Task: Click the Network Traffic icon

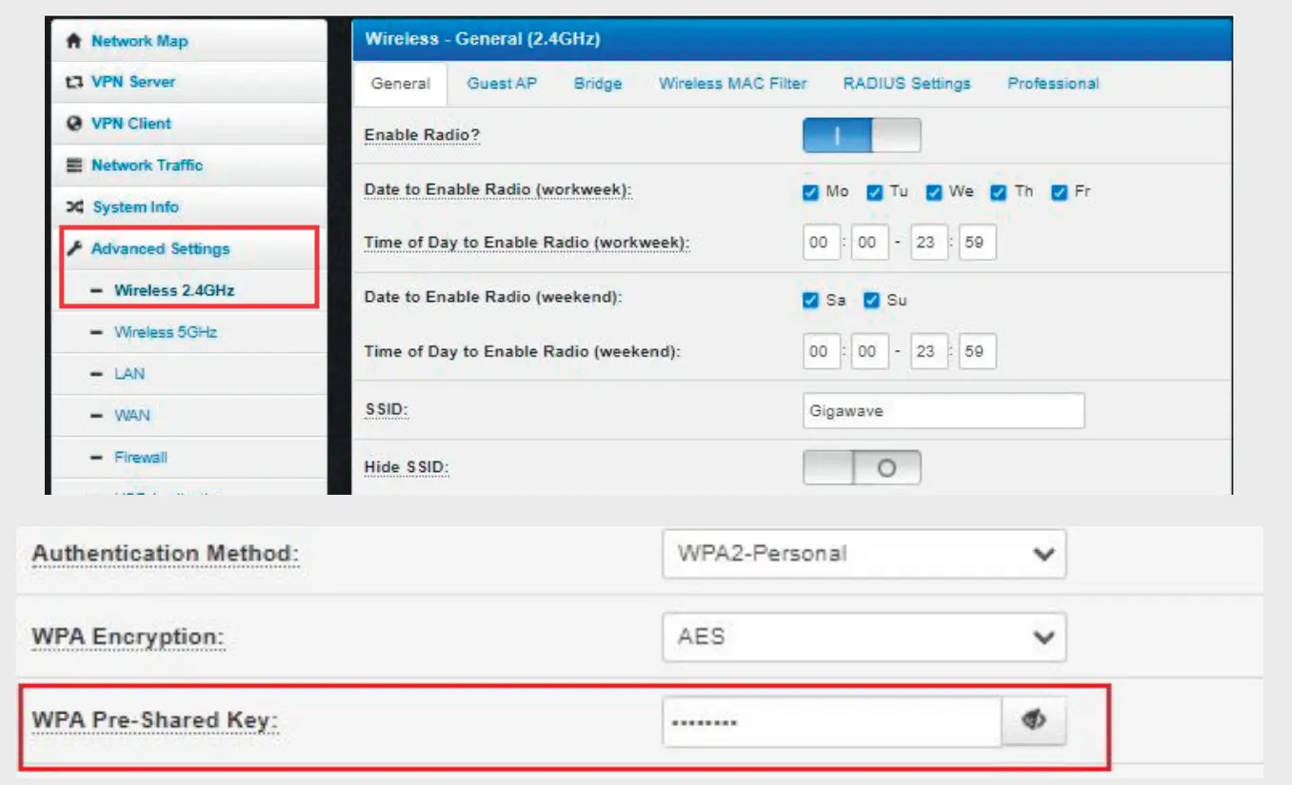Action: click(73, 166)
